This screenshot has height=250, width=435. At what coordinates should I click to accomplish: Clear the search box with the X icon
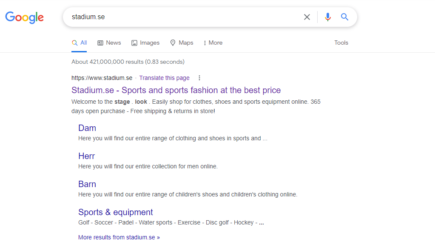click(307, 17)
